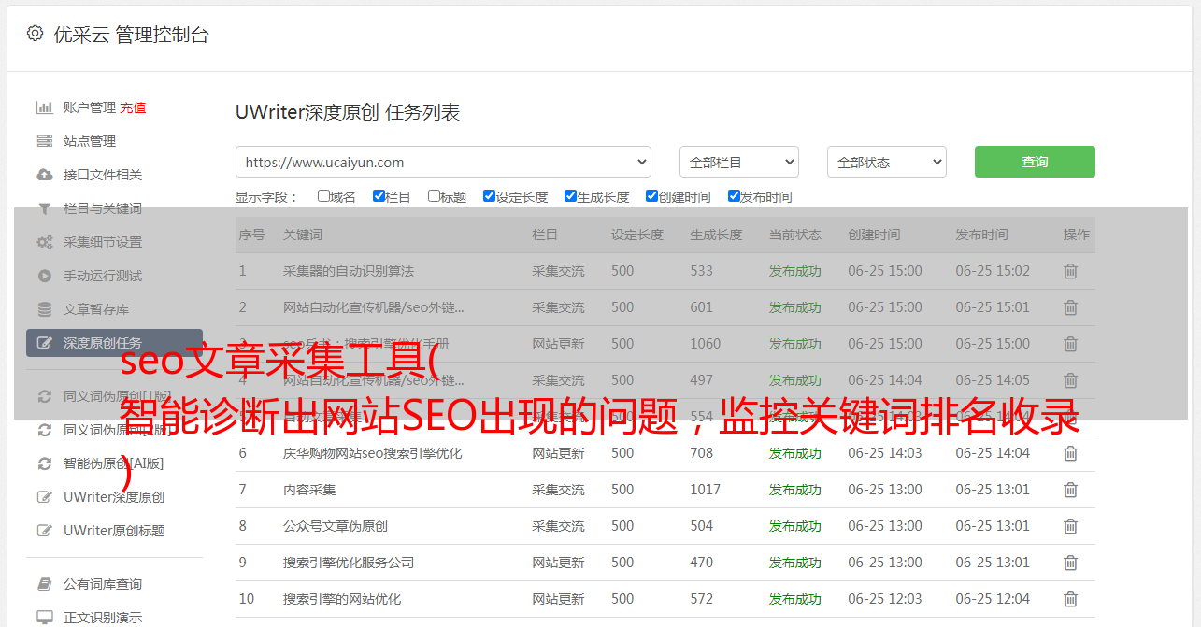Click the 采集细节设置 gears icon

tap(44, 242)
